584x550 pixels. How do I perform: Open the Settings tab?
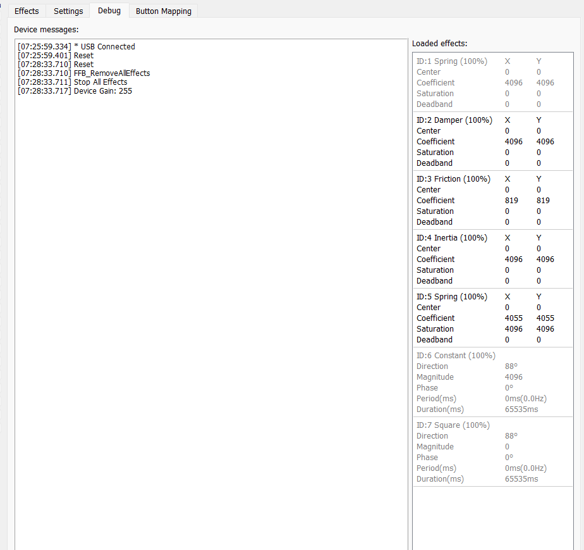tap(68, 11)
